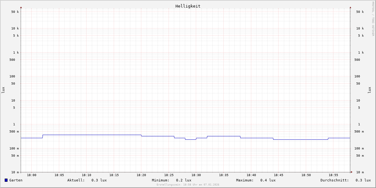Click the right vertical lux axis title

coord(369,90)
